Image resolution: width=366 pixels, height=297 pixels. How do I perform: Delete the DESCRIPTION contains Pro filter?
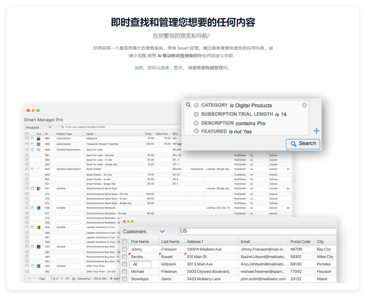pyautogui.click(x=196, y=123)
